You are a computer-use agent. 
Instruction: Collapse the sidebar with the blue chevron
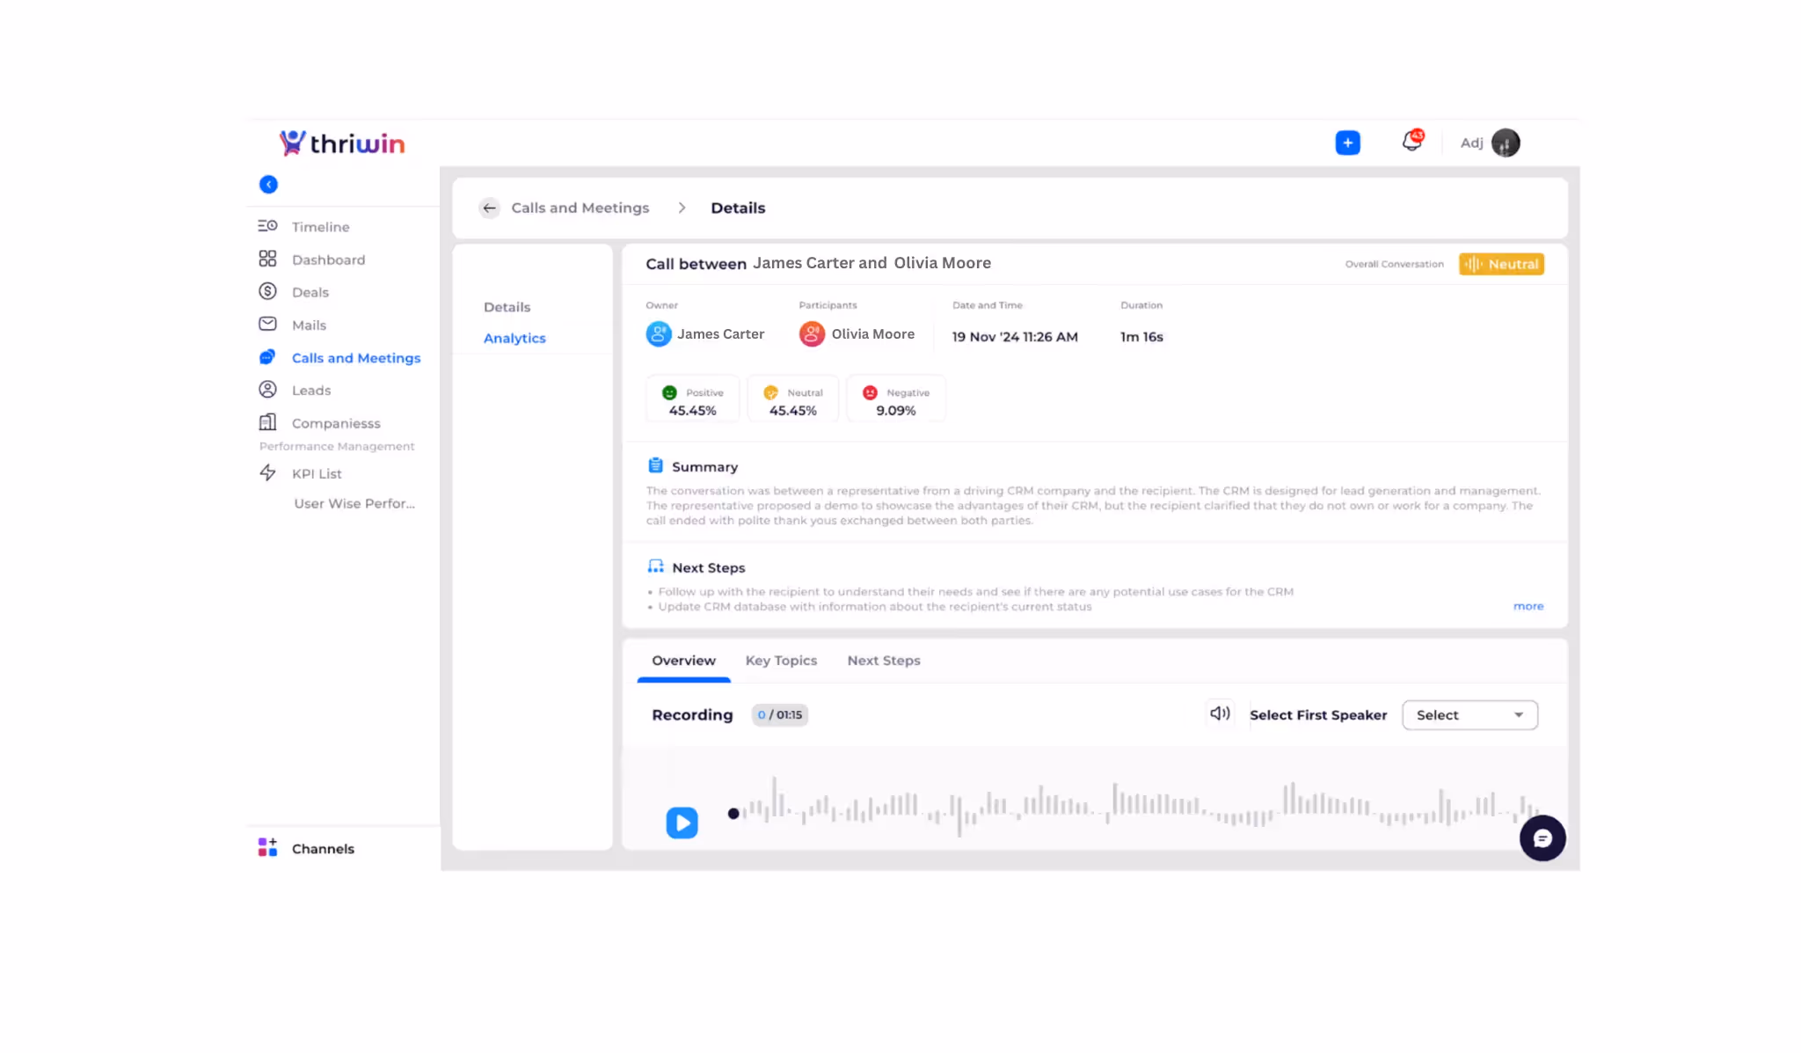point(268,185)
